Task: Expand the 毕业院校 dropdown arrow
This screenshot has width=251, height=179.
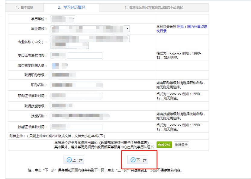Action: pyautogui.click(x=128, y=29)
